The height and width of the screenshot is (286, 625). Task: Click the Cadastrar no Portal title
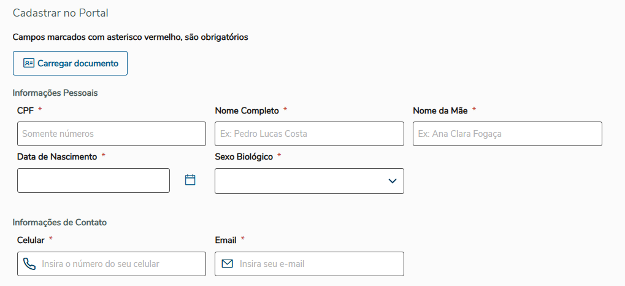tap(60, 12)
